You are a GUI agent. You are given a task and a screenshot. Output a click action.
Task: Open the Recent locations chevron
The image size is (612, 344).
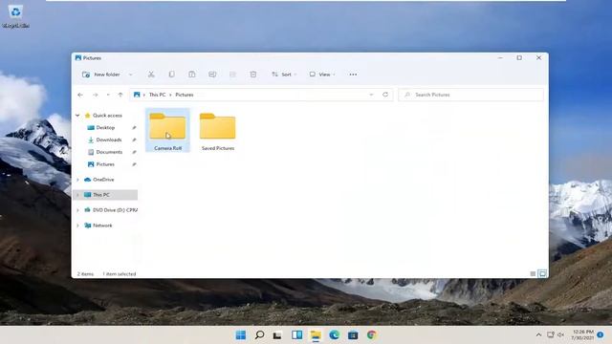pyautogui.click(x=108, y=95)
